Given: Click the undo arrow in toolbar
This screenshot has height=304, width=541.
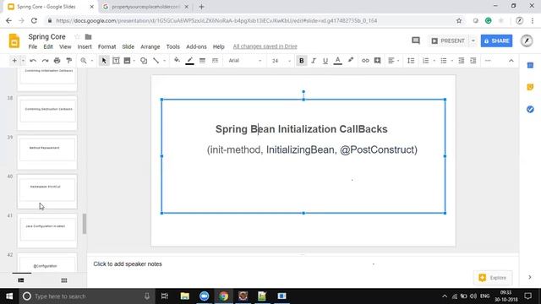Looking at the screenshot, I should click(33, 61).
